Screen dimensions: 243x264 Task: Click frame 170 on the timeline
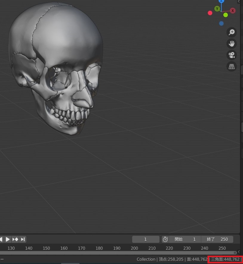81,248
